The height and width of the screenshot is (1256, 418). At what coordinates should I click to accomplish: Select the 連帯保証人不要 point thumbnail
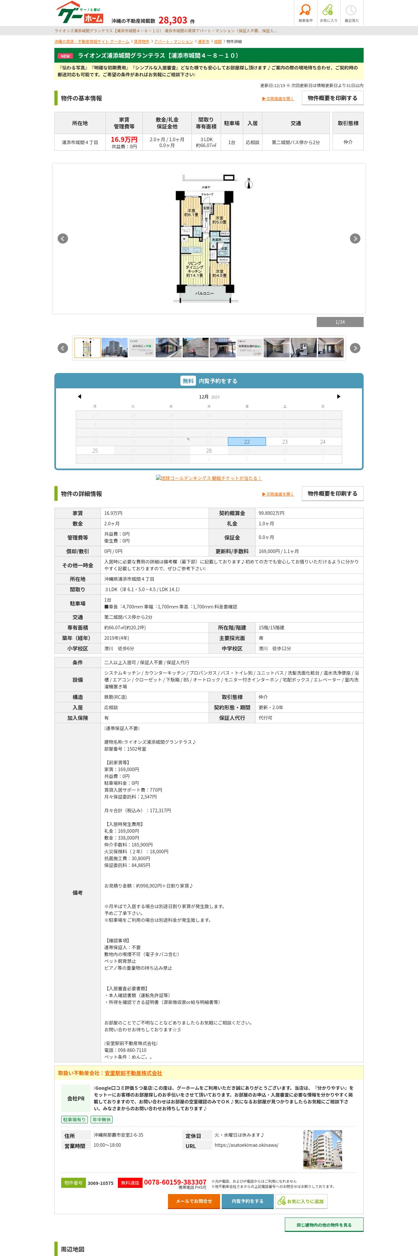142,348
